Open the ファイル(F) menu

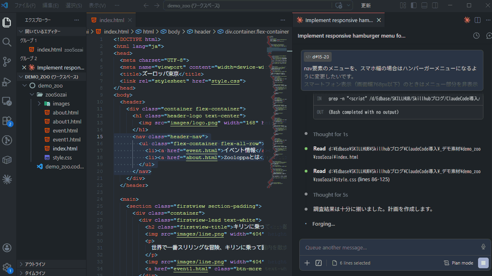coord(25,6)
